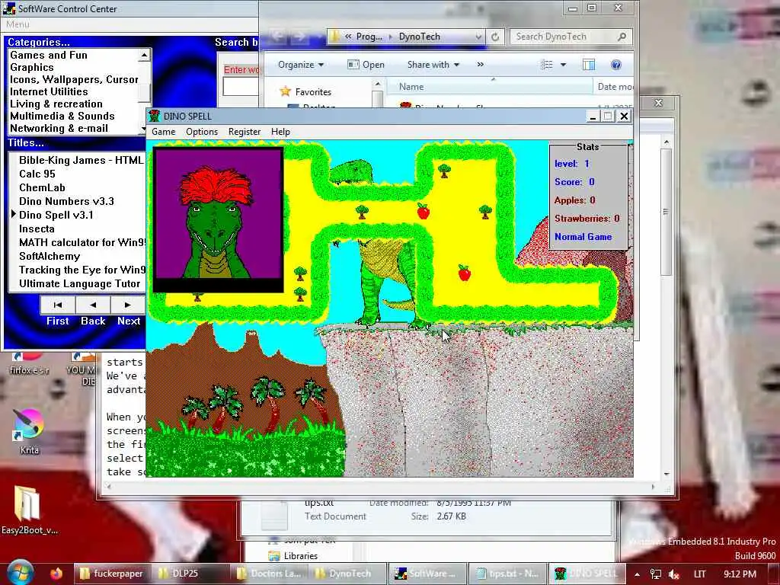Image resolution: width=780 pixels, height=585 pixels.
Task: Click the Next arrow navigation button
Action: (127, 305)
